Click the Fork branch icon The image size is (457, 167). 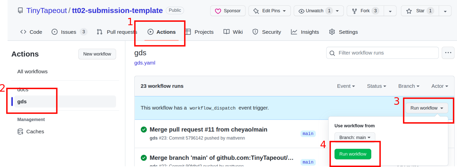pos(354,11)
